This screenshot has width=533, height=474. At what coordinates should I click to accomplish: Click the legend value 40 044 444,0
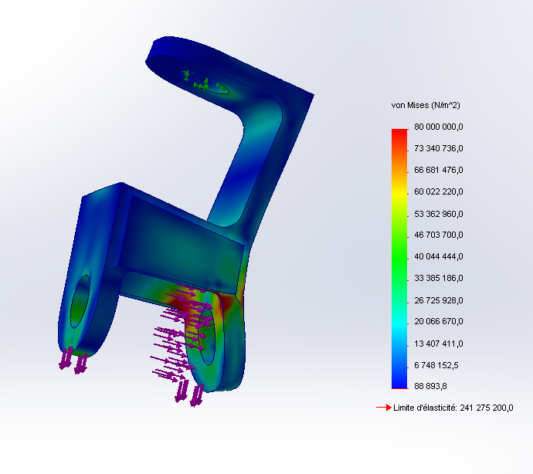pos(439,256)
